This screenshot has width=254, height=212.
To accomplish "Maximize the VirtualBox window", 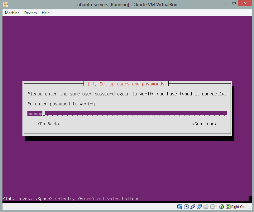I will (234, 3).
